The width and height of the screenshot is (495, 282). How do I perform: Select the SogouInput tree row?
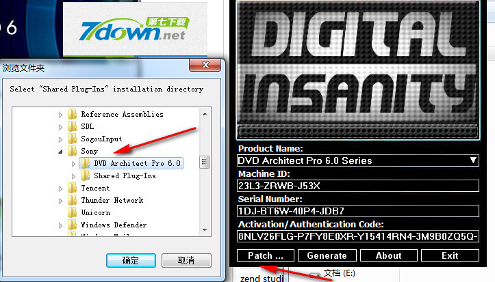[101, 139]
